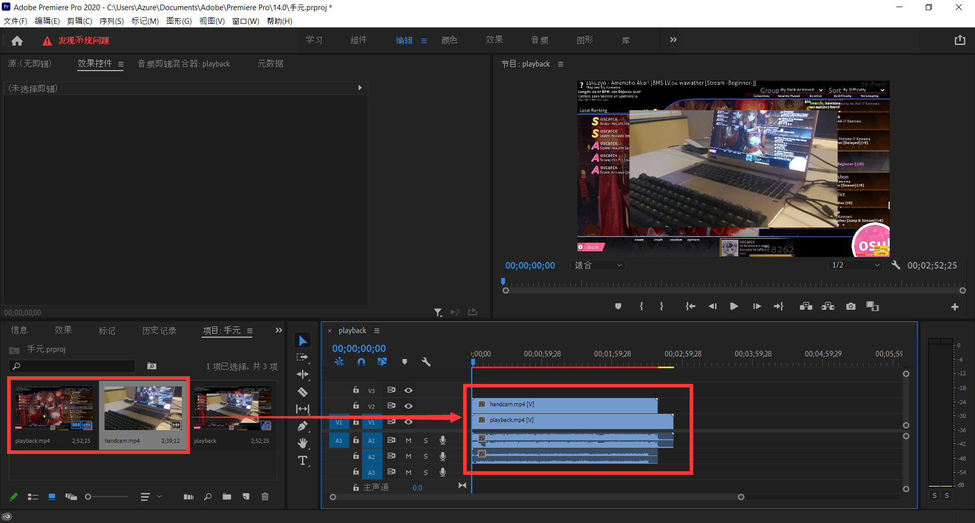Mute audio track A1

[408, 441]
